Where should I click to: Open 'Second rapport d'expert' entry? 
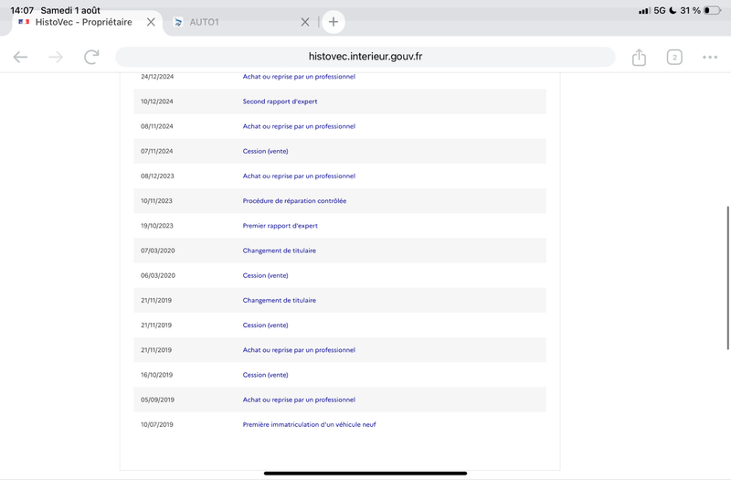(x=280, y=101)
